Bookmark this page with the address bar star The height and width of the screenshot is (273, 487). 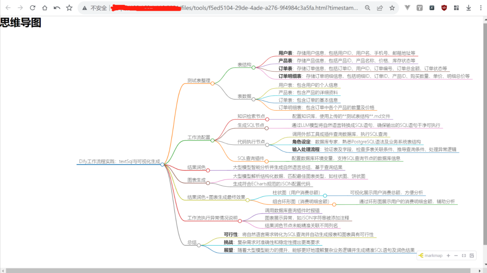click(392, 8)
